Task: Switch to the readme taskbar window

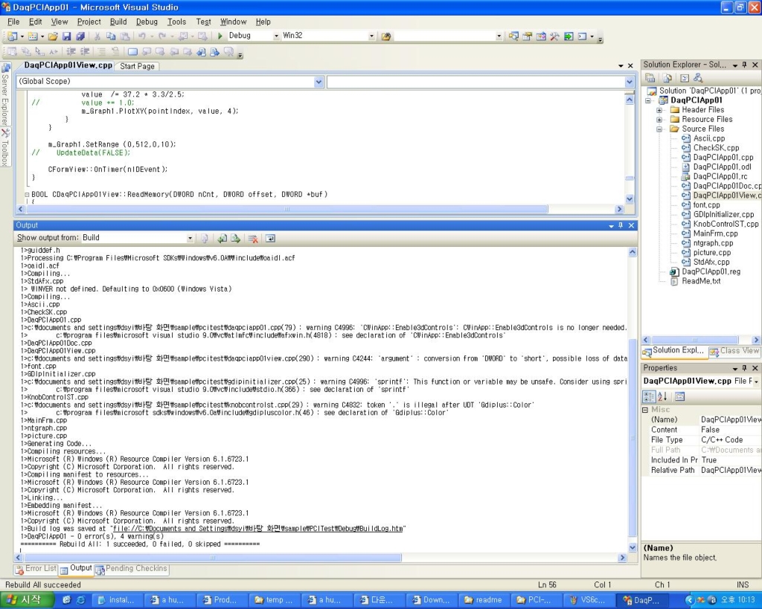Action: (482, 600)
